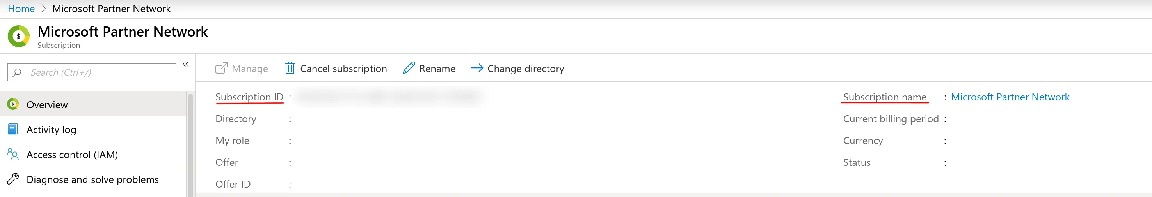Viewport: 1152px width, 197px height.
Task: Open the Activity log menu item
Action: (x=51, y=130)
